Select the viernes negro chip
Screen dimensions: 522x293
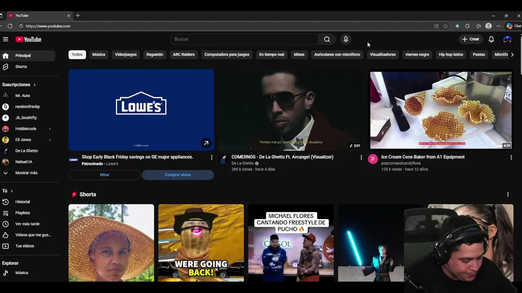pos(417,55)
